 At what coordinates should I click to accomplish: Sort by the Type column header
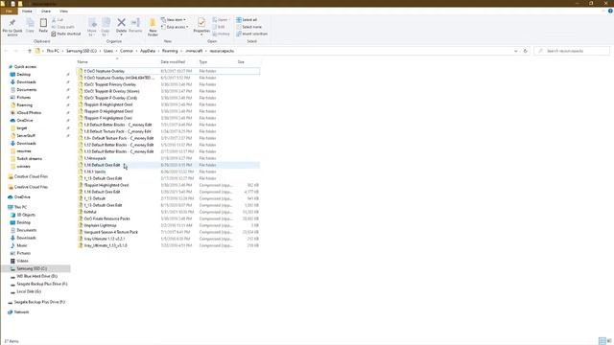click(202, 61)
